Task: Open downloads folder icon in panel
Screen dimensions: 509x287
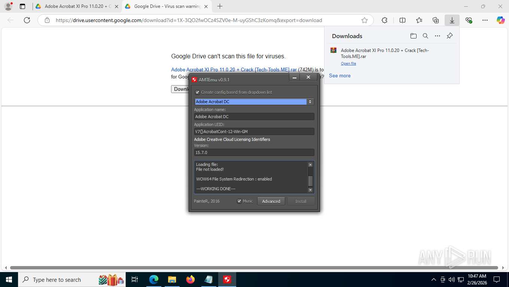Action: (x=414, y=36)
